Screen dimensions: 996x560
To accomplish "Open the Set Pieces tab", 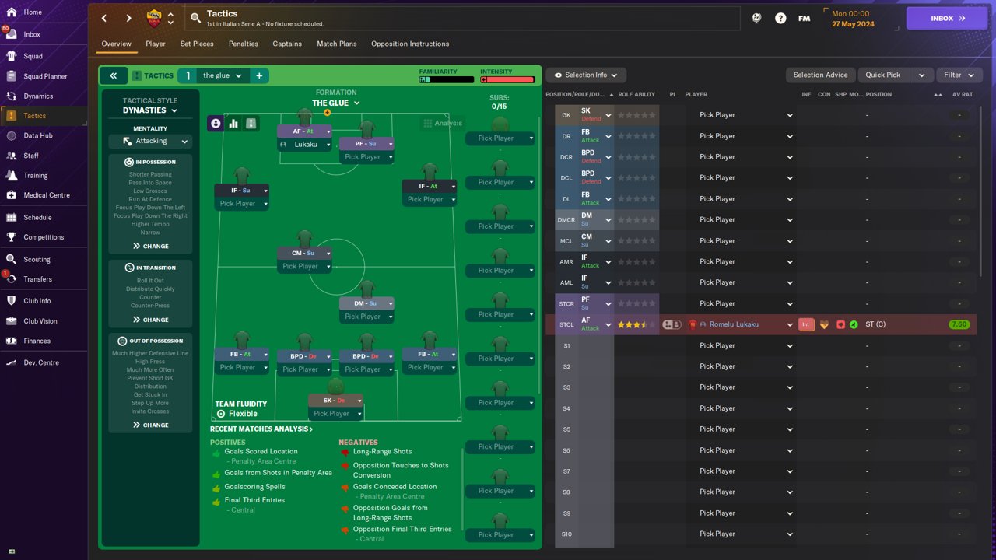I will pyautogui.click(x=197, y=44).
